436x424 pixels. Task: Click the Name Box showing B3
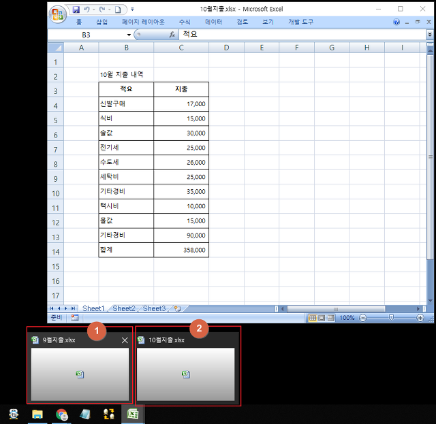[87, 35]
